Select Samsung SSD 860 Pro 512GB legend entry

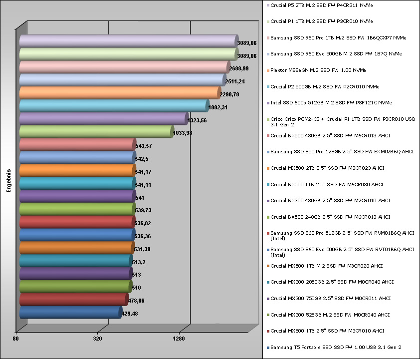click(x=342, y=236)
